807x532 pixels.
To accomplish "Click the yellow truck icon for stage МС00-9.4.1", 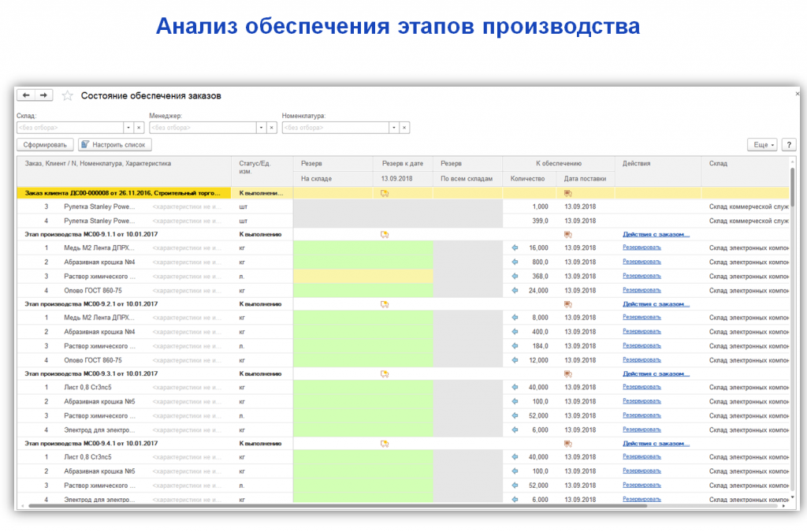I will tap(385, 444).
